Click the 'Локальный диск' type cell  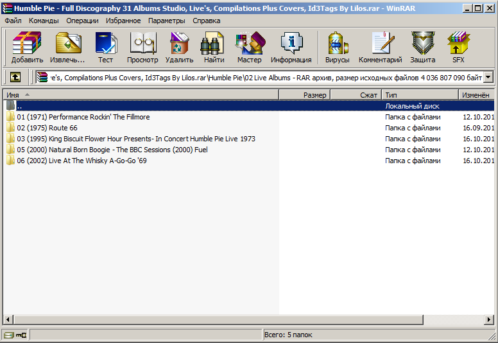pos(412,106)
